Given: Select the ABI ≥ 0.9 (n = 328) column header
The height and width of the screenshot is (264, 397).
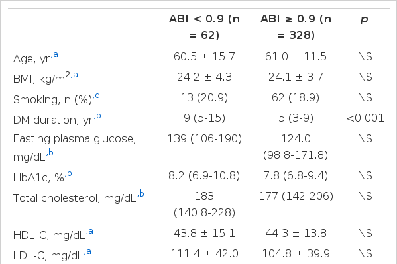Looking at the screenshot, I should pyautogui.click(x=296, y=27).
